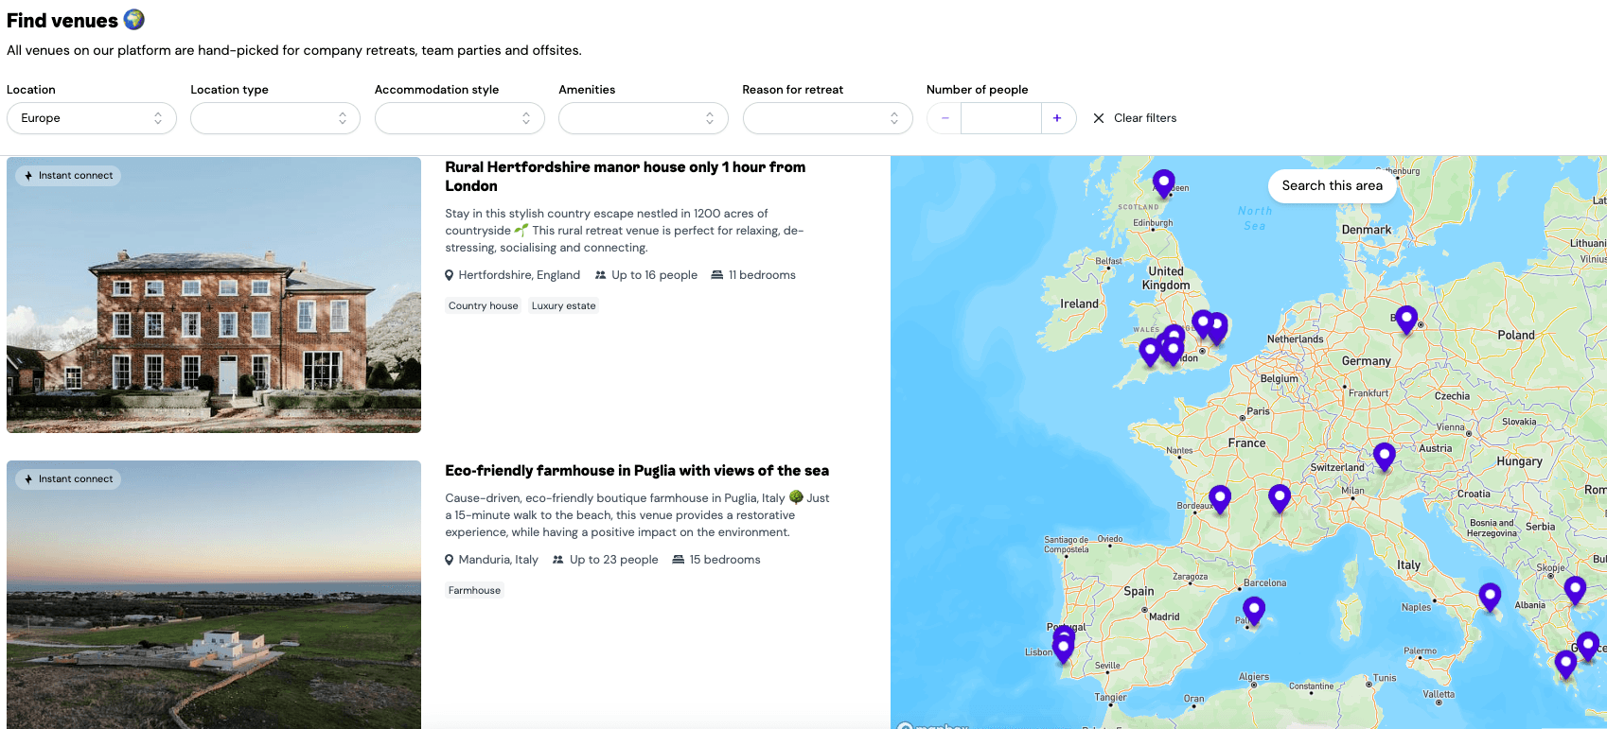Expand the Location type dropdown
The image size is (1607, 729).
[x=274, y=118]
